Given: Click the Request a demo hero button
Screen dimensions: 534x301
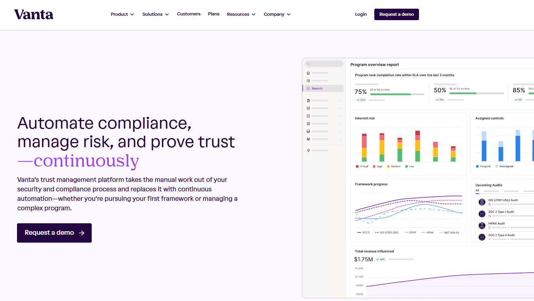Looking at the screenshot, I should (54, 233).
